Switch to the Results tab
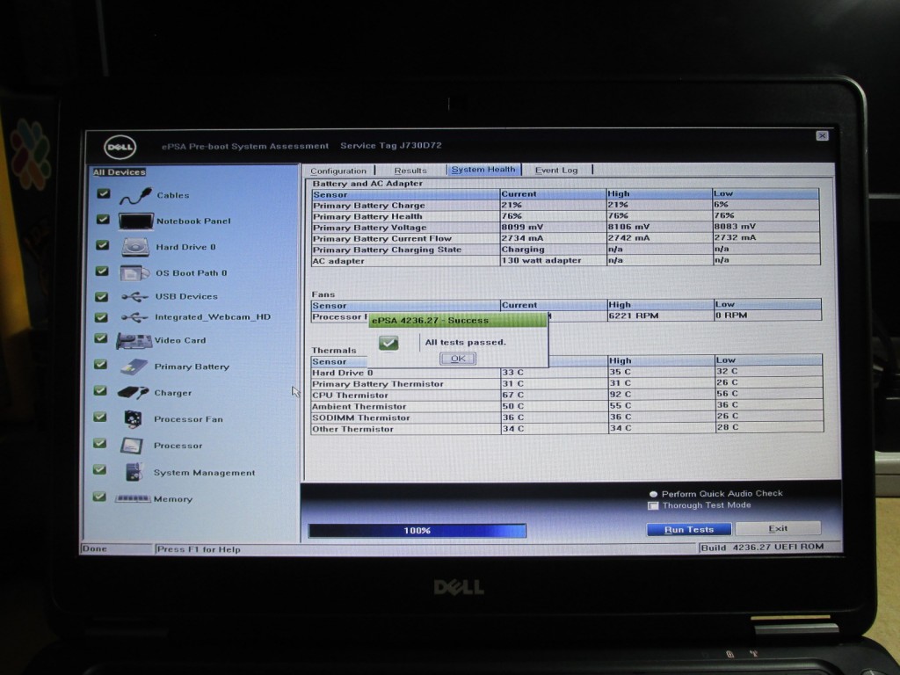Screen dimensions: 900x675 [410, 171]
